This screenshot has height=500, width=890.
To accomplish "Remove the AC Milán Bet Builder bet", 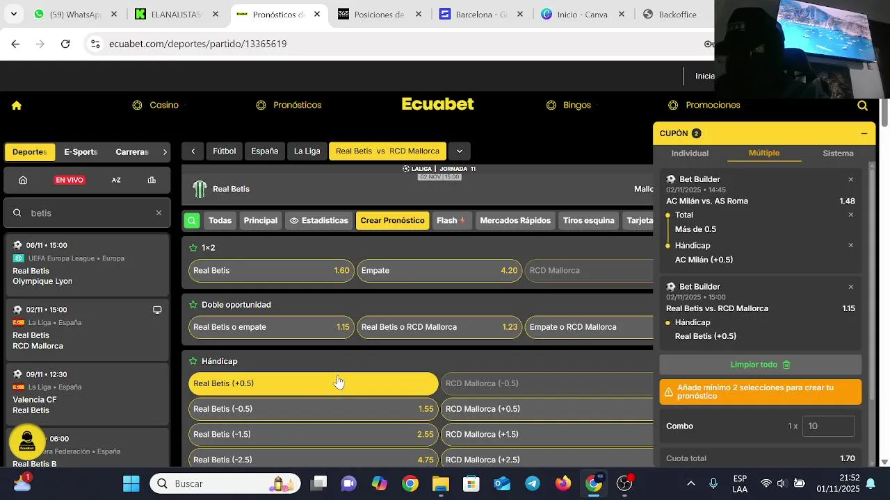I will (850, 179).
